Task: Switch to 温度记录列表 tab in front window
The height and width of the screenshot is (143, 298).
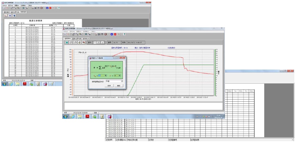Action: pos(77,39)
